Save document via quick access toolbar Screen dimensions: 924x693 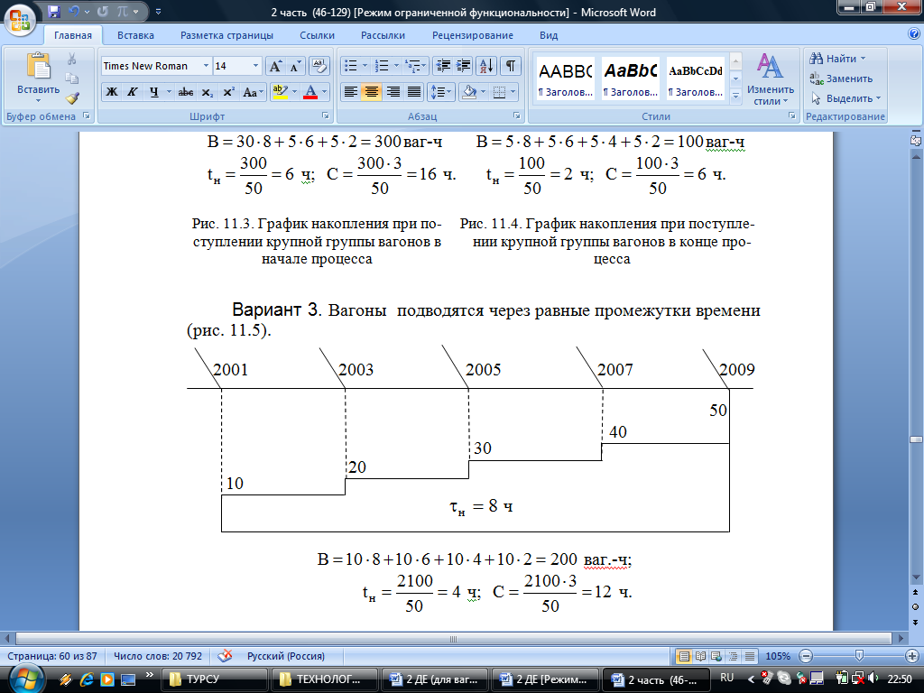coord(54,11)
